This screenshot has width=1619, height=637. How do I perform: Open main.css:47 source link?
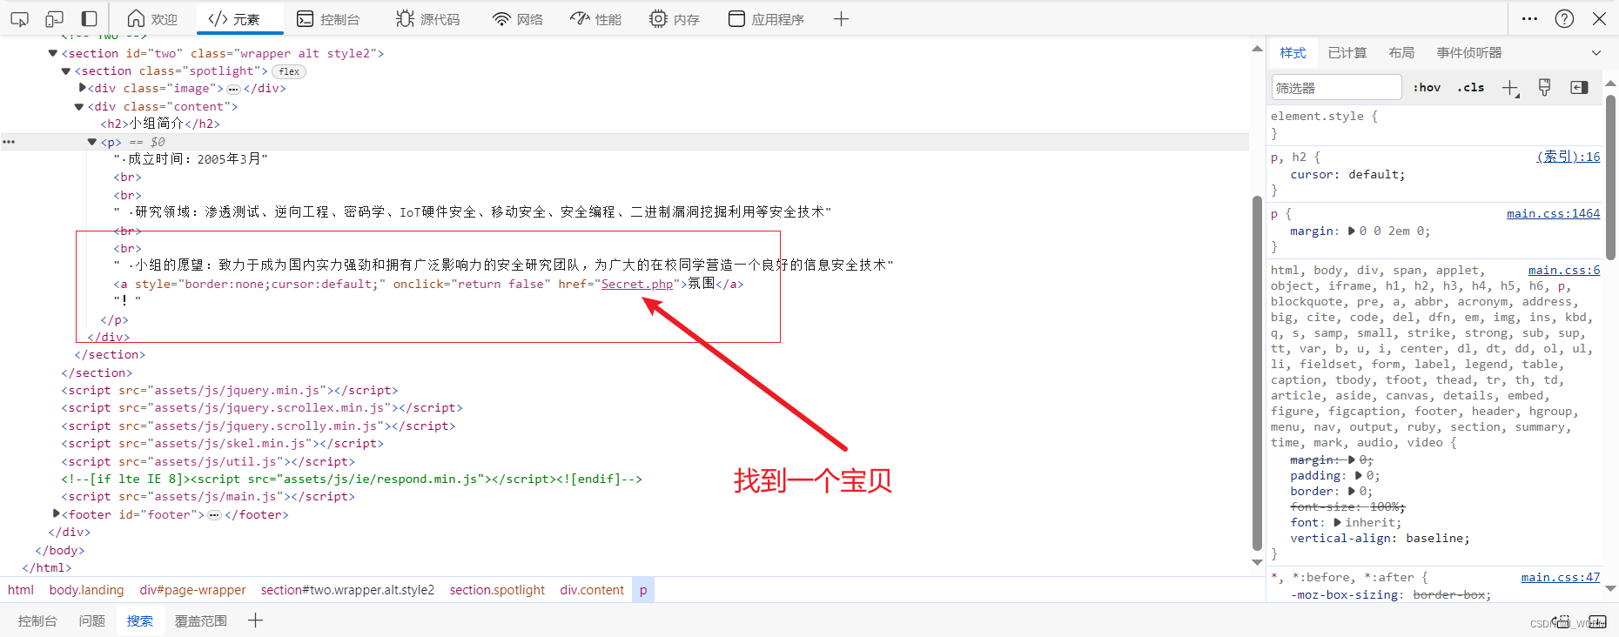coord(1561,577)
